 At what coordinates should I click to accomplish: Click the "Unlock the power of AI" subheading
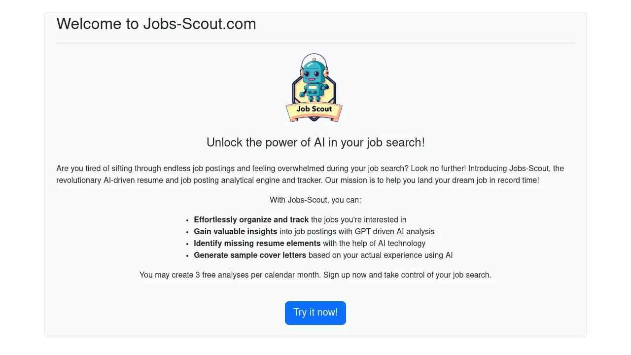pos(315,142)
